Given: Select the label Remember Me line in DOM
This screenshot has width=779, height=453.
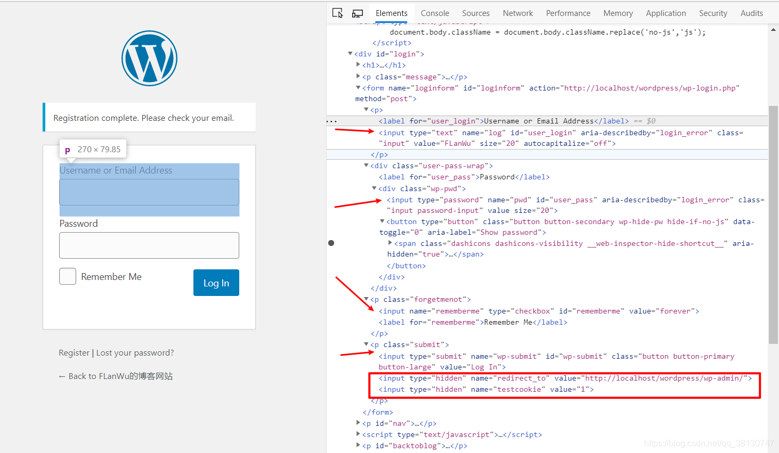Looking at the screenshot, I should pos(473,322).
